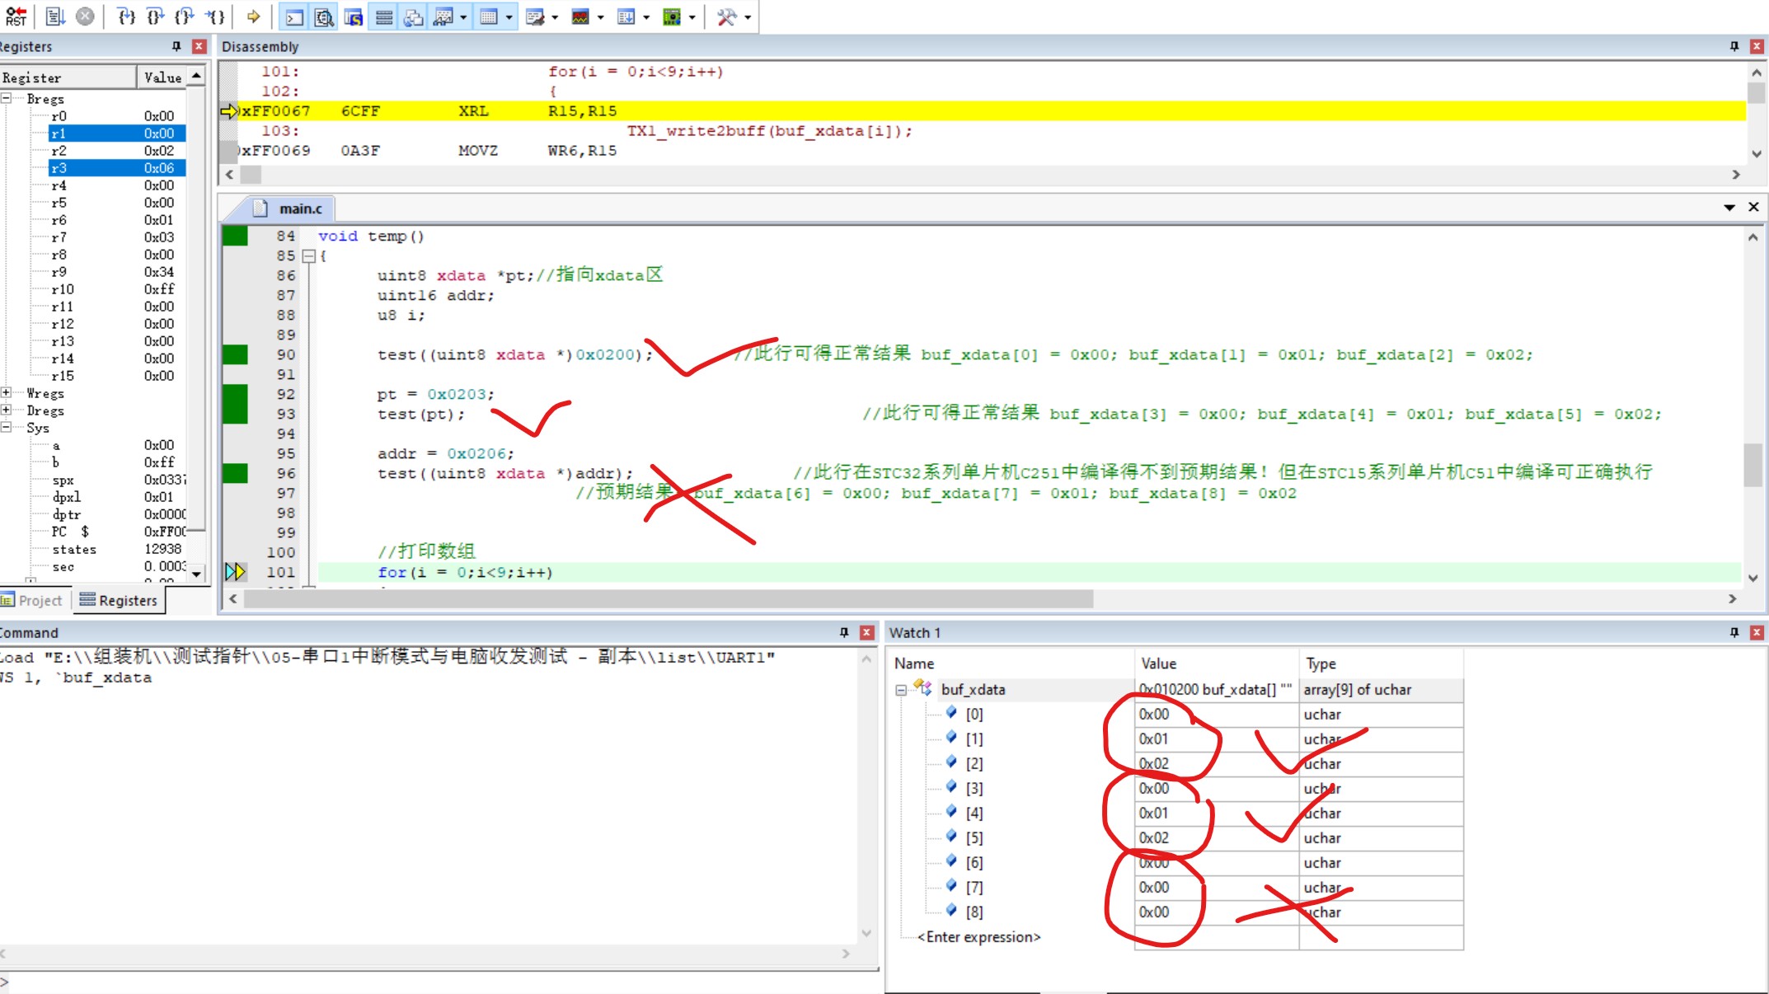Toggle Registers Window toolbar button

tap(384, 16)
